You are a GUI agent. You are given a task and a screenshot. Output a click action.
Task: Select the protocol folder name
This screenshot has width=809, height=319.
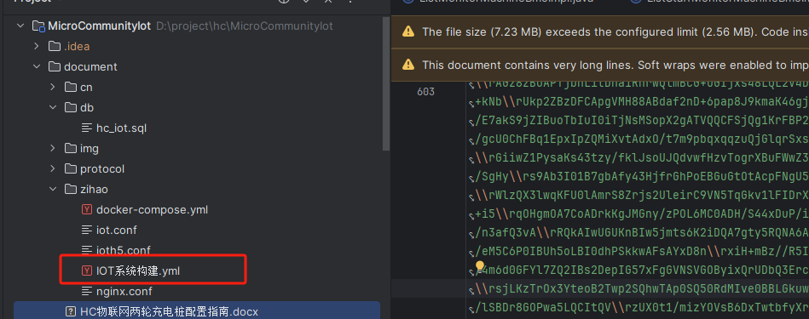(x=102, y=168)
